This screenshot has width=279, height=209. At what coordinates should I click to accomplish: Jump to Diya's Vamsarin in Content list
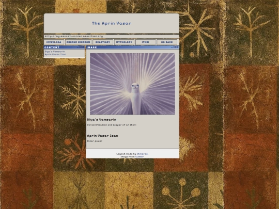click(x=55, y=52)
